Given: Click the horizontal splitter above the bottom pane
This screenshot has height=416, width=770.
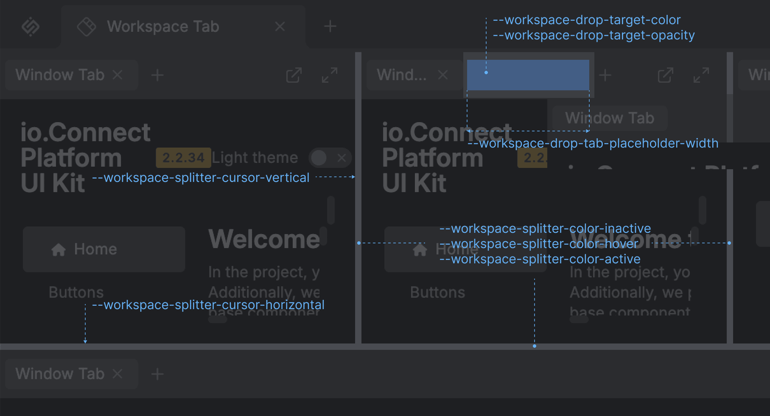Looking at the screenshot, I should click(x=385, y=346).
